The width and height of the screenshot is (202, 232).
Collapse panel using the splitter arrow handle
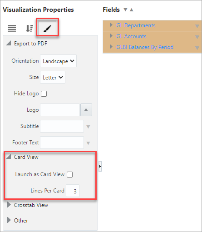coord(100,166)
